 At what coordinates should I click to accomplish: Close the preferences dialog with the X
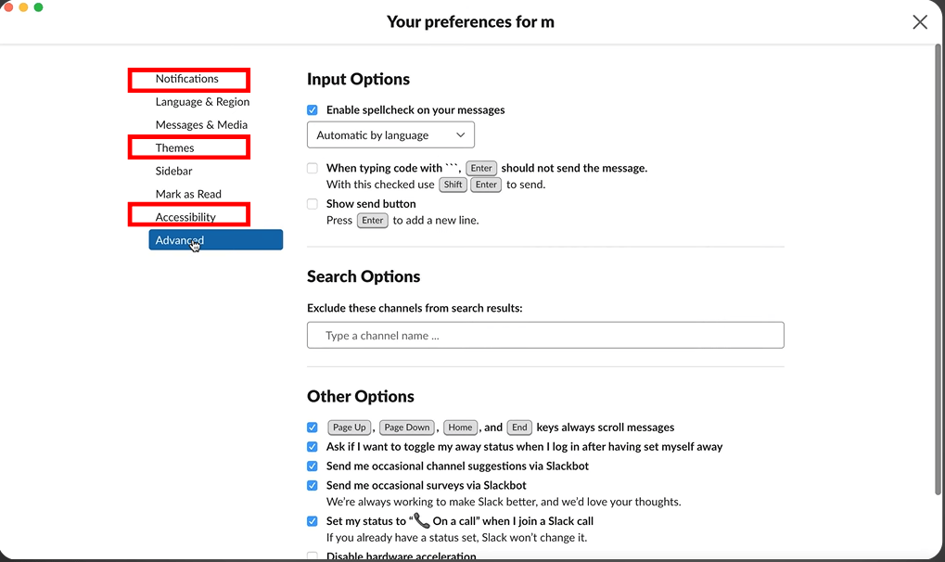[919, 22]
